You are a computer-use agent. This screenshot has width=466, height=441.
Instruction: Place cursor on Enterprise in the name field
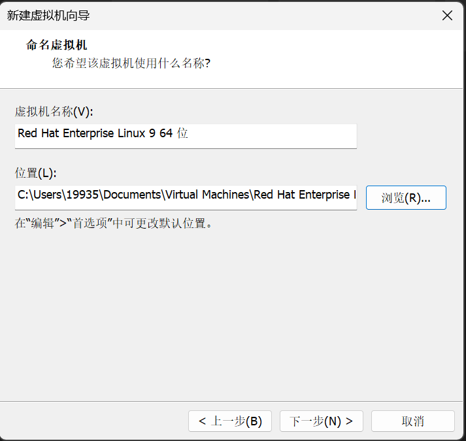(x=88, y=134)
